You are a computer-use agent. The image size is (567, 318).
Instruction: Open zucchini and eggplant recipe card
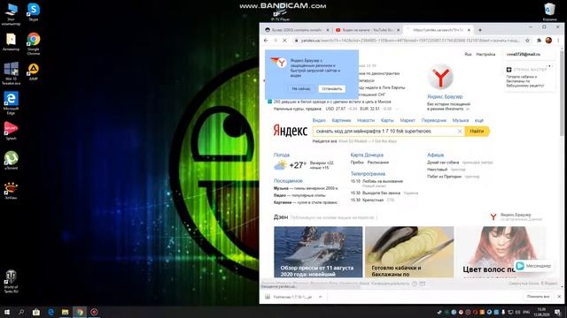coord(409,252)
